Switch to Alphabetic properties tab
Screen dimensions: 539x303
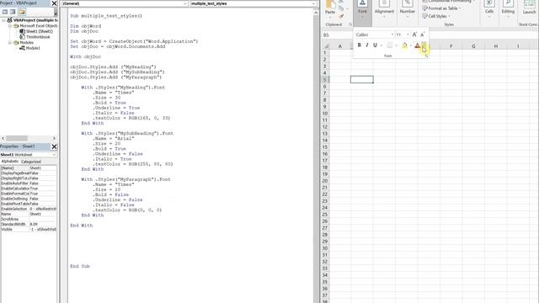[10, 162]
